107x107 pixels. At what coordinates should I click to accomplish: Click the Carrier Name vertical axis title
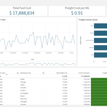click(x=80, y=41)
